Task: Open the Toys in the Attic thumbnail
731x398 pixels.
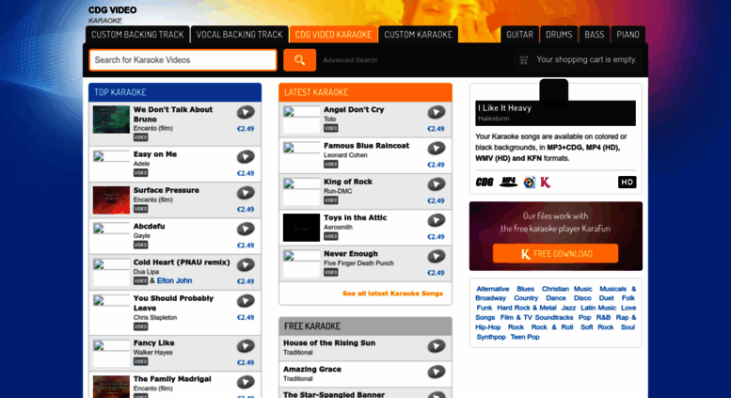Action: click(x=301, y=228)
